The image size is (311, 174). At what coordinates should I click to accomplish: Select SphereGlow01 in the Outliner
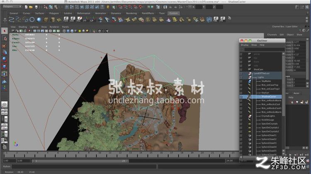(269, 136)
